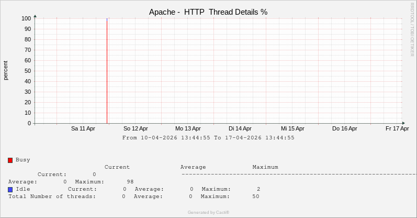The image size is (417, 218).
Task: Select the Sa 11 Apr date label
Action: click(x=83, y=128)
